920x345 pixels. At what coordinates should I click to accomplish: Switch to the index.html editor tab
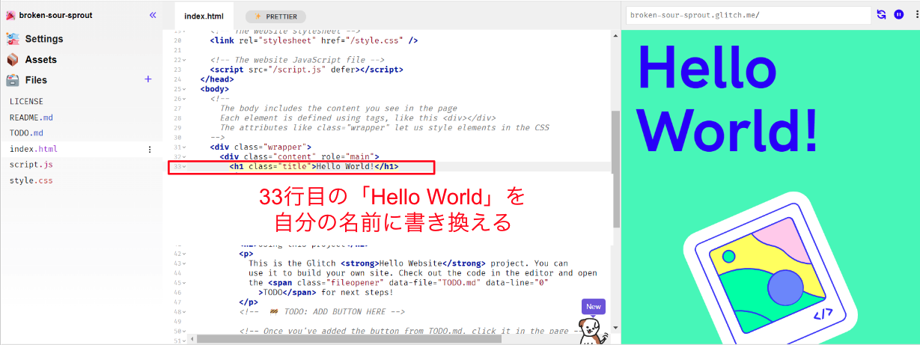coord(204,16)
